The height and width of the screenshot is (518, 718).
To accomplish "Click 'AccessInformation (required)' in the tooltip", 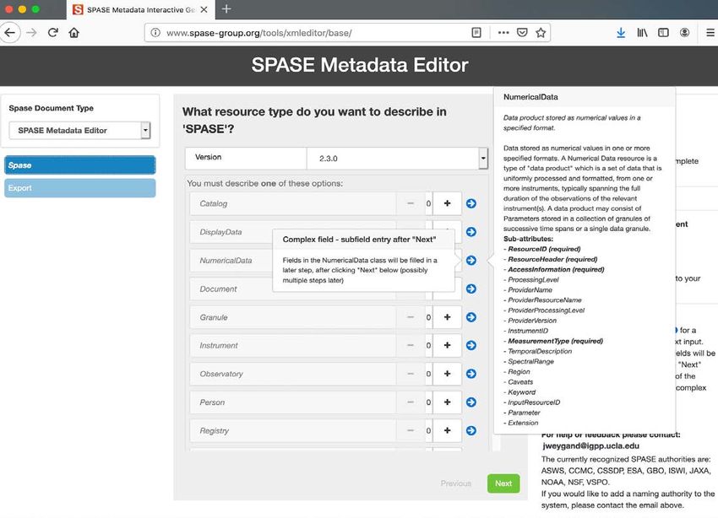I will point(556,269).
